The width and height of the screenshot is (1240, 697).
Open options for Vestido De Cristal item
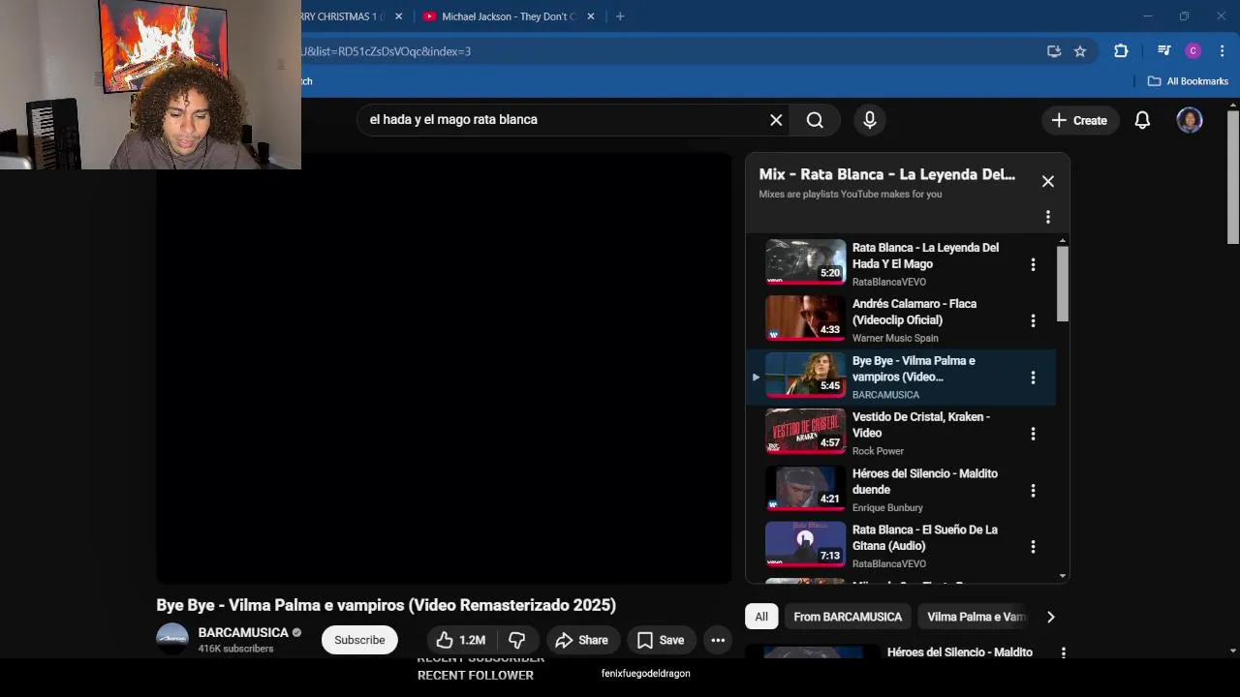[1033, 434]
